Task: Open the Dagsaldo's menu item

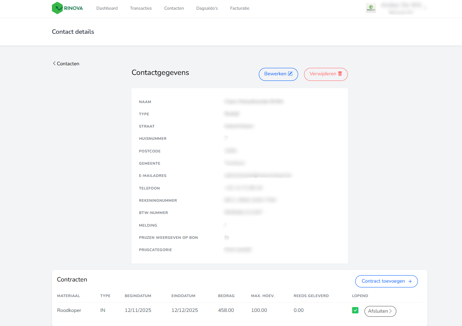Action: pyautogui.click(x=207, y=8)
